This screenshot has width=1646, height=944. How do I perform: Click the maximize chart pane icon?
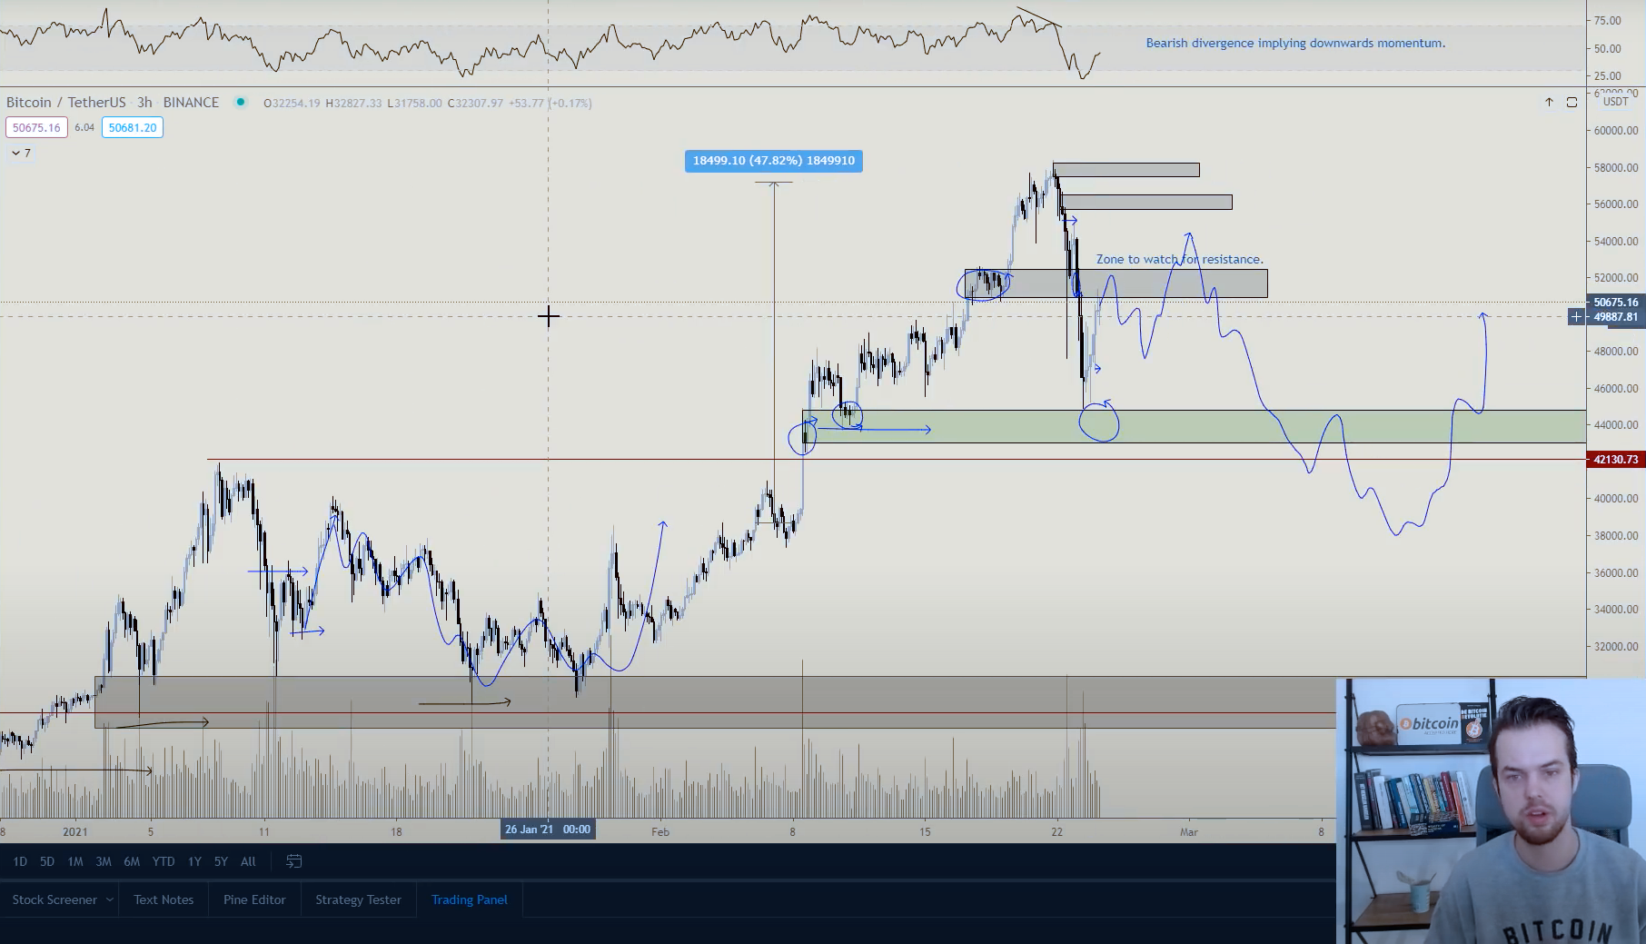(1572, 103)
